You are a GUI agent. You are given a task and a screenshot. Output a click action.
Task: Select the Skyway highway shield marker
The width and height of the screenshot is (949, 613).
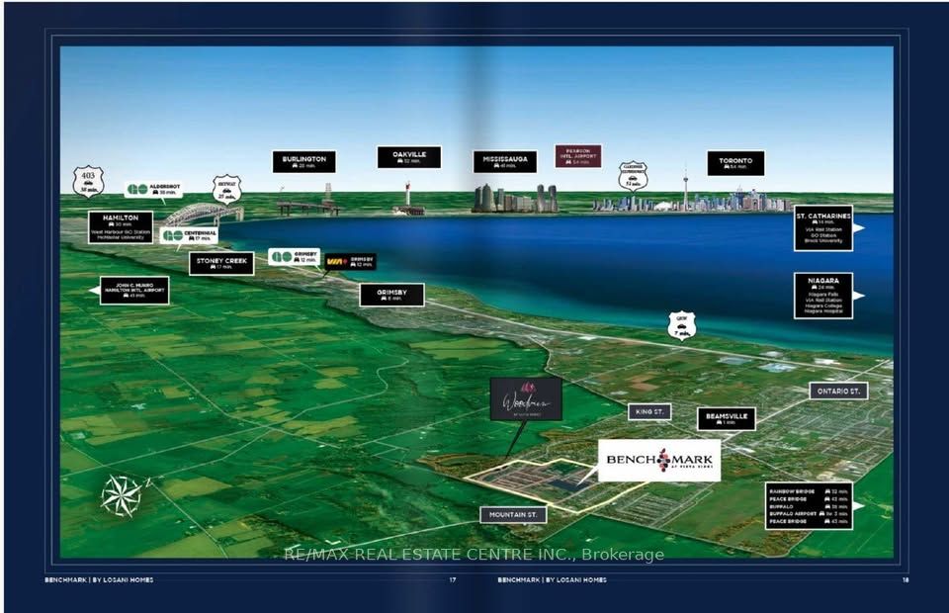(227, 190)
